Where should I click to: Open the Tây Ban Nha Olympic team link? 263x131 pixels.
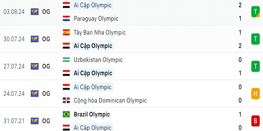click(x=100, y=32)
